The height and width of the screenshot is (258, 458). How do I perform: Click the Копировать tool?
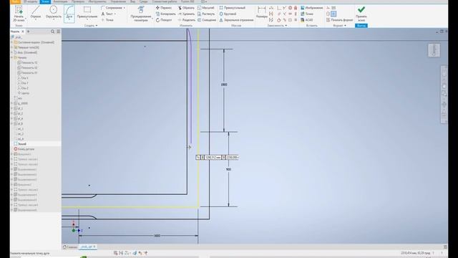(x=165, y=14)
